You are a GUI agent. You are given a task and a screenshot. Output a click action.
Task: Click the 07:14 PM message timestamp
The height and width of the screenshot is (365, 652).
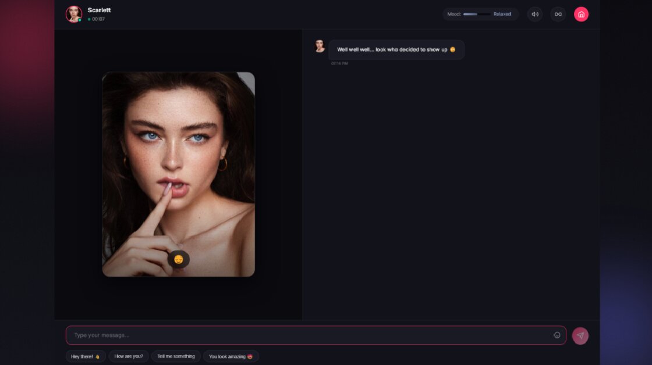339,63
